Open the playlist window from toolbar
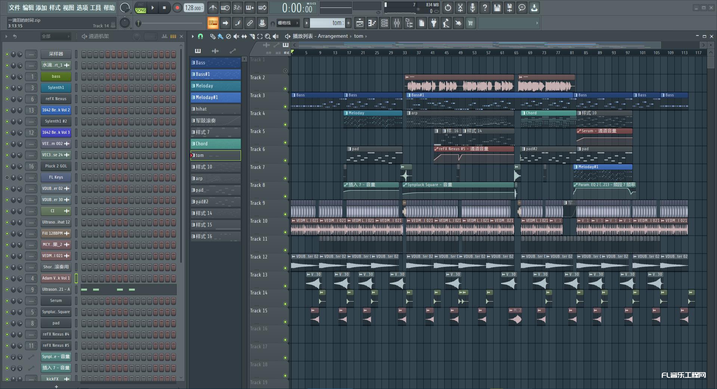 pyautogui.click(x=359, y=23)
